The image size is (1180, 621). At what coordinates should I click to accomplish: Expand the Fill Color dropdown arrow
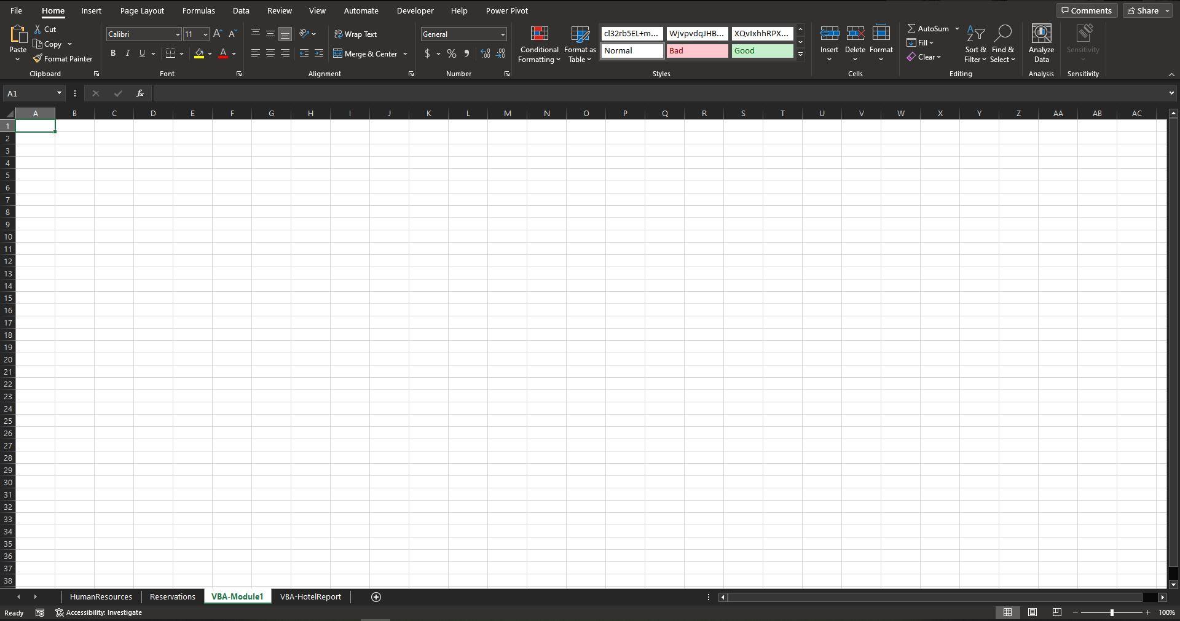pos(210,53)
